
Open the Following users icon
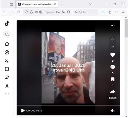(x=7, y=61)
